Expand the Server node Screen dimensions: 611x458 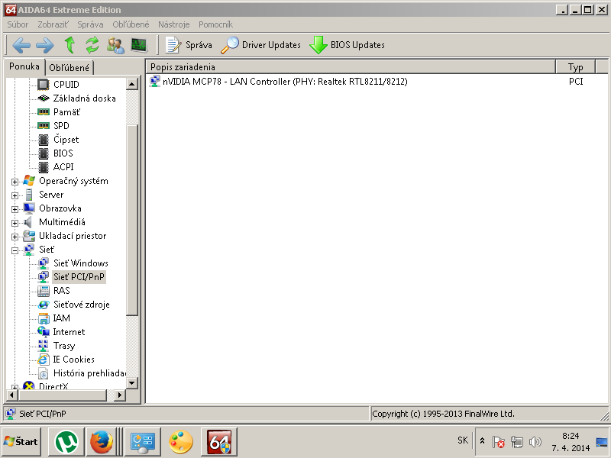(x=15, y=195)
